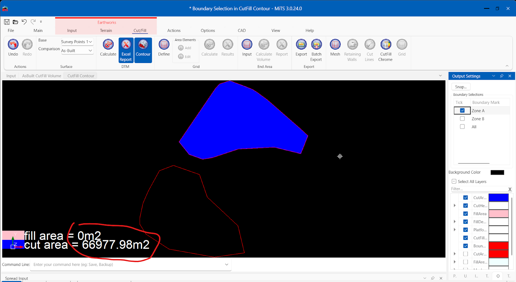Click the red Boun... layer color swatch
This screenshot has height=282, width=516.
[x=499, y=246]
